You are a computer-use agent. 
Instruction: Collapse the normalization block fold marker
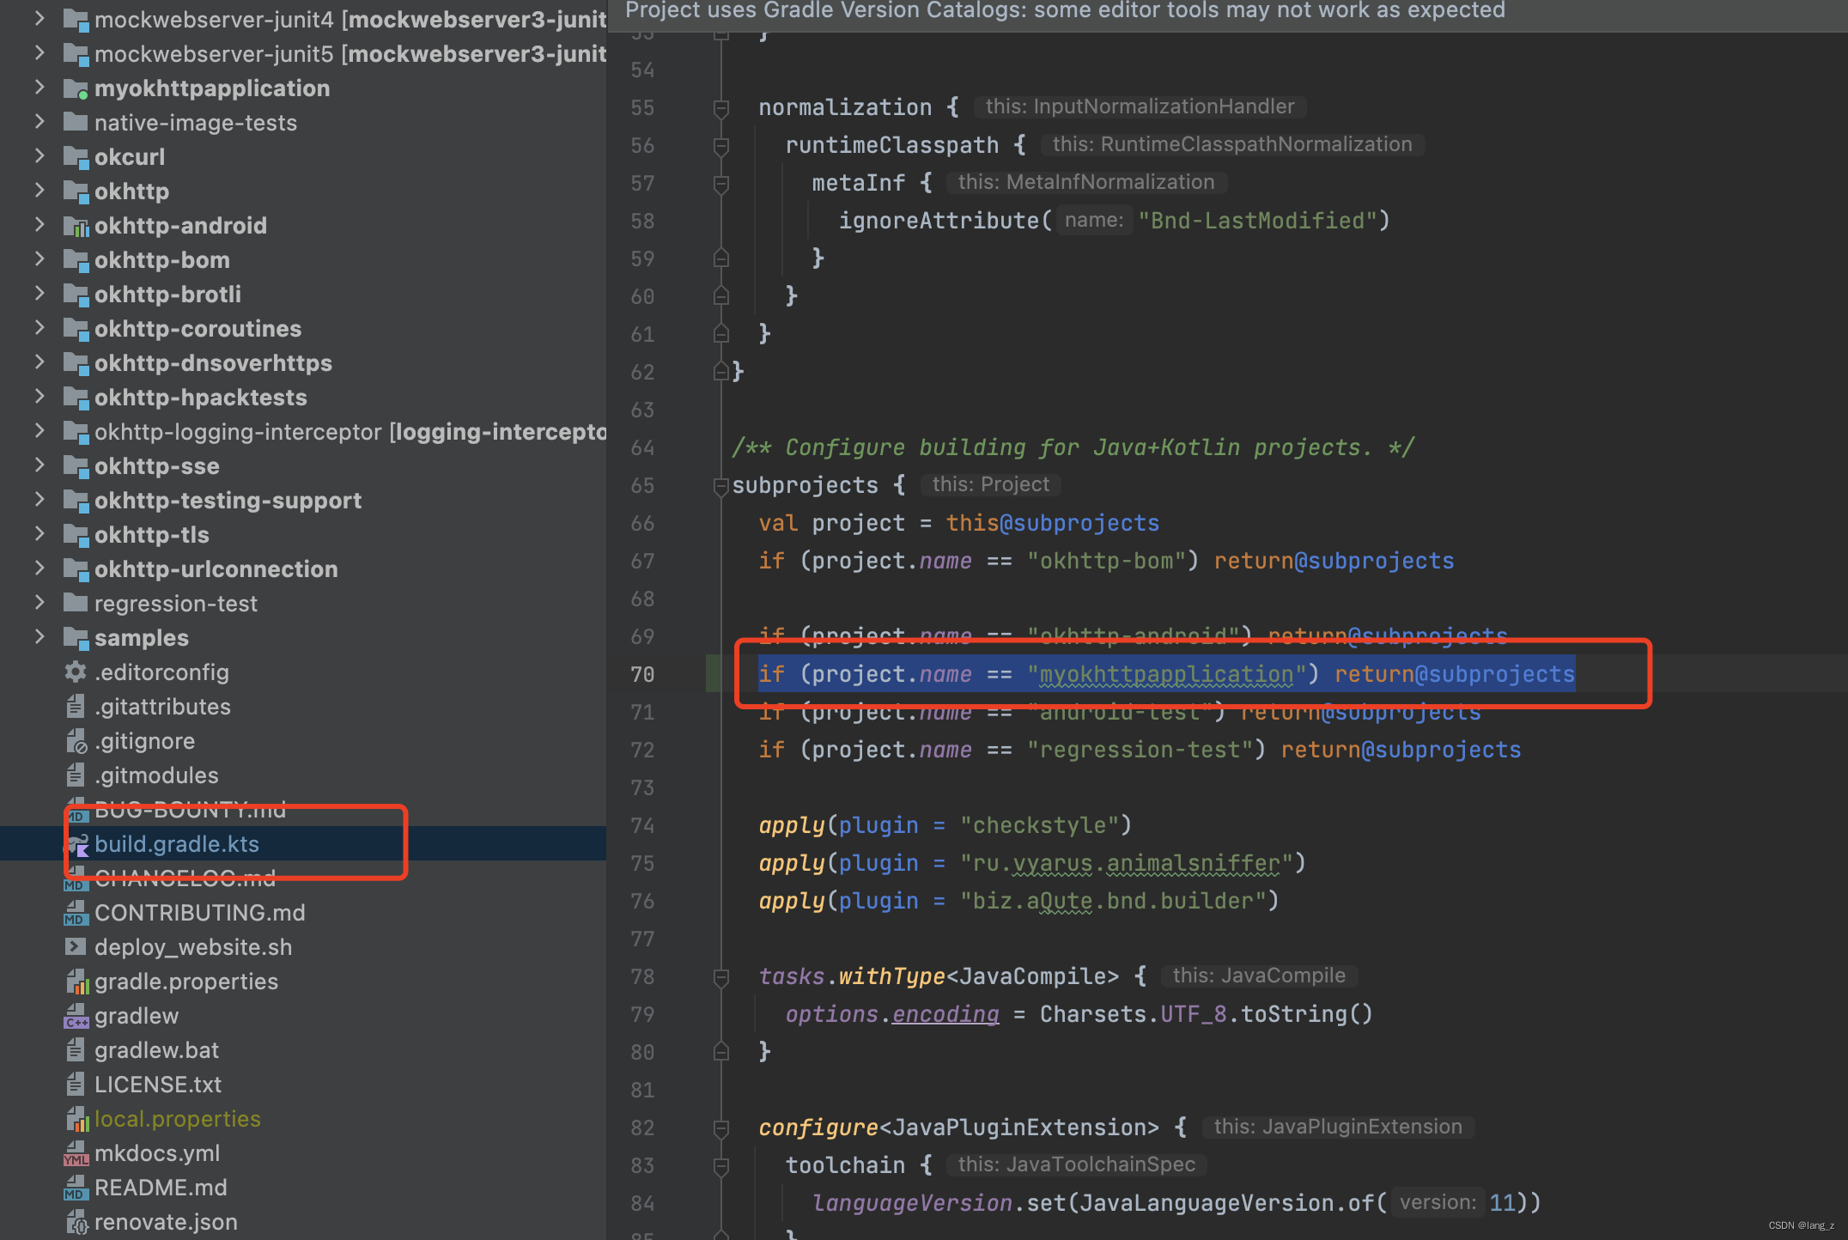[721, 108]
